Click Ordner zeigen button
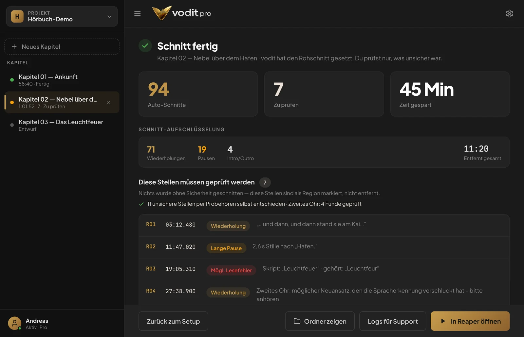Viewport: 524px width, 337px height. coord(320,321)
